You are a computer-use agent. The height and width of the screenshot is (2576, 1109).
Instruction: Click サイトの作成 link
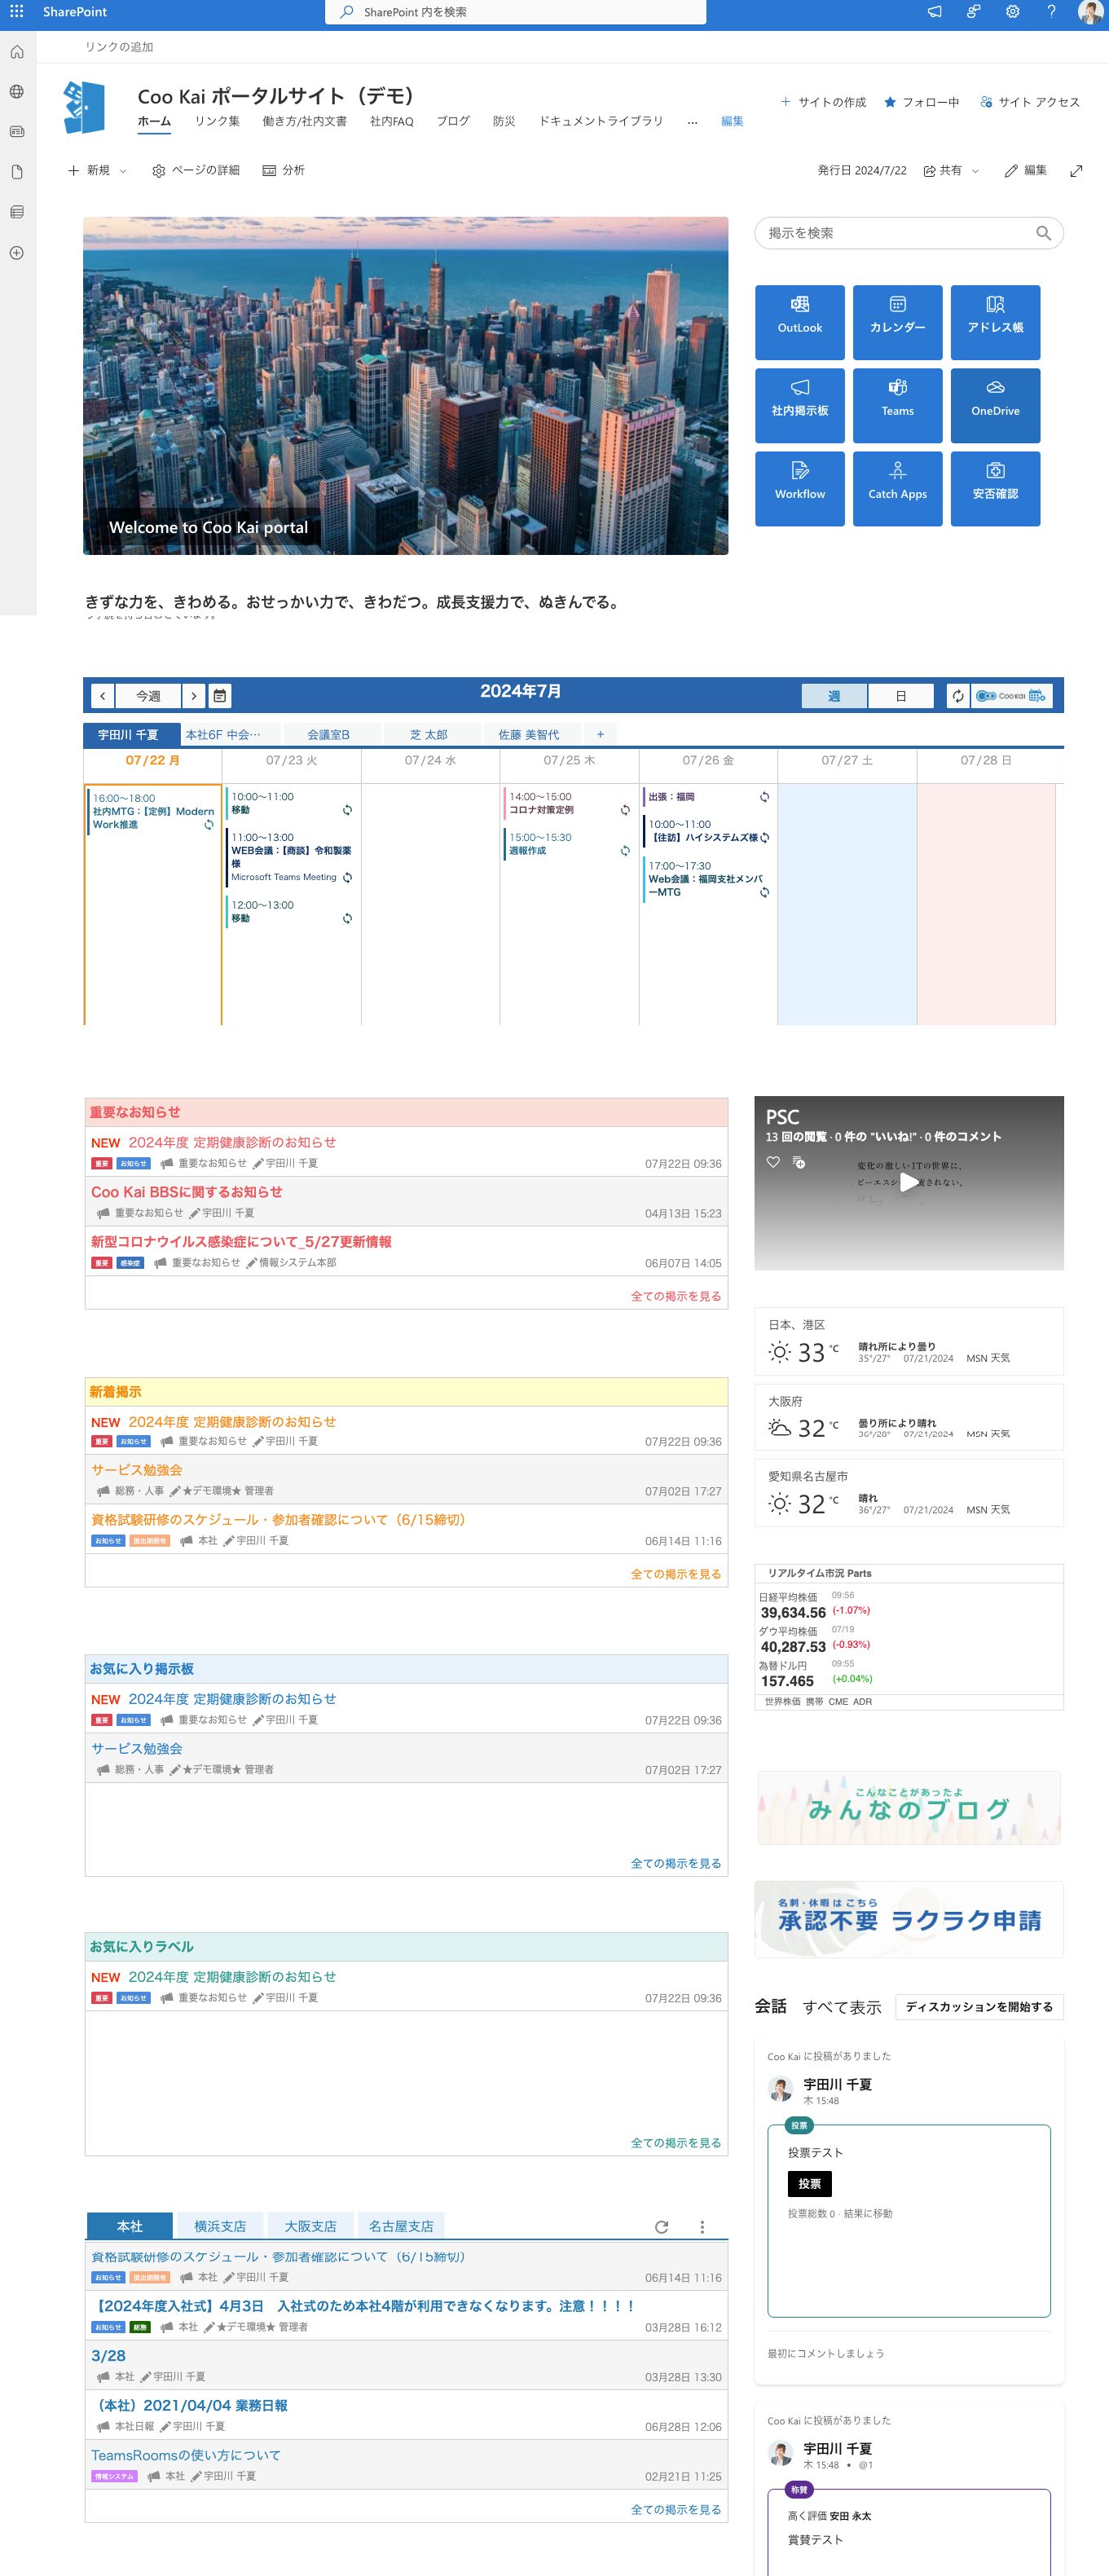pyautogui.click(x=823, y=102)
